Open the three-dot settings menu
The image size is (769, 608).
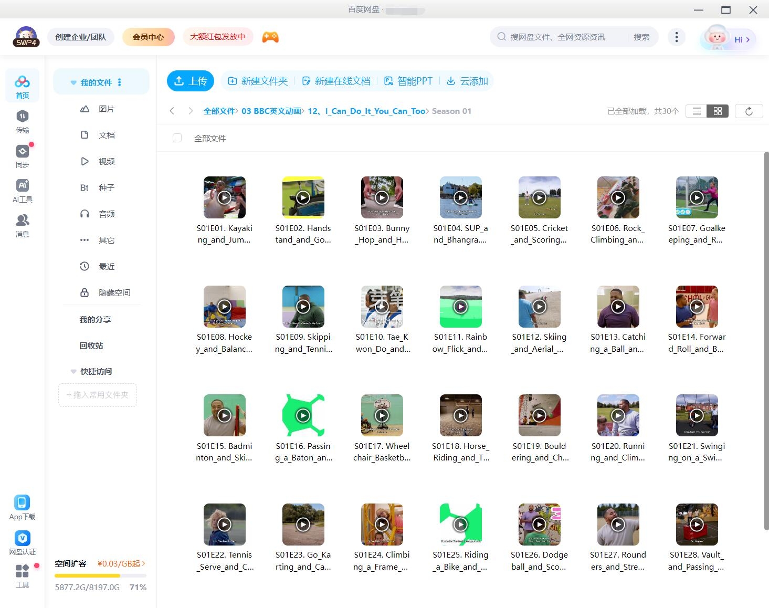coord(676,37)
